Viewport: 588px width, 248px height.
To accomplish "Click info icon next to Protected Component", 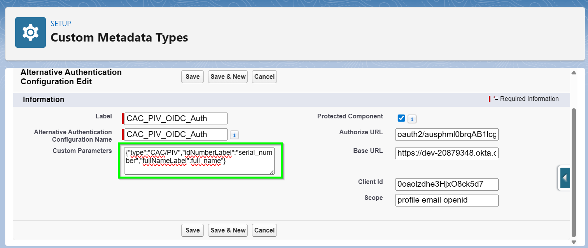I will point(412,119).
